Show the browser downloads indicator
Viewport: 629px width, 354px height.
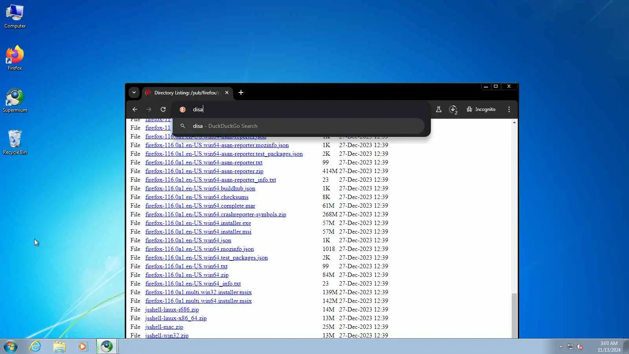point(453,109)
